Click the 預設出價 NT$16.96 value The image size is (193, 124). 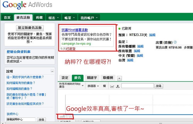pos(175,47)
